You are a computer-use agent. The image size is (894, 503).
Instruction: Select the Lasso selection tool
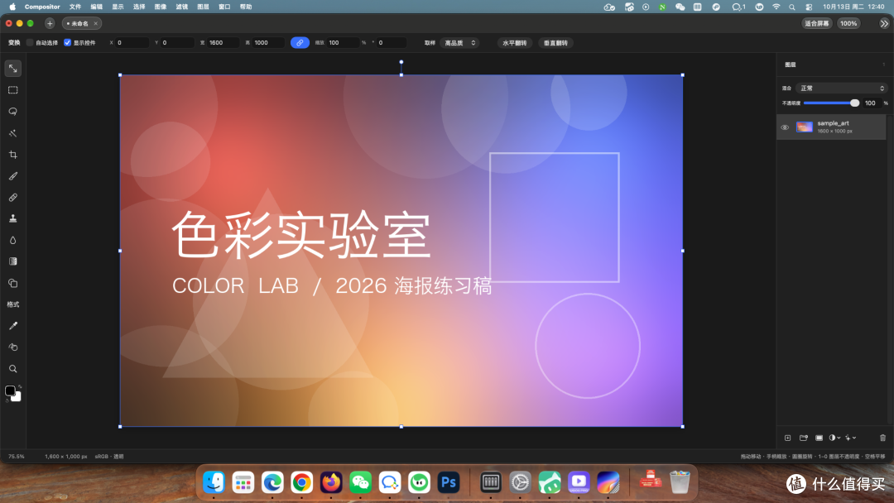pyautogui.click(x=12, y=112)
